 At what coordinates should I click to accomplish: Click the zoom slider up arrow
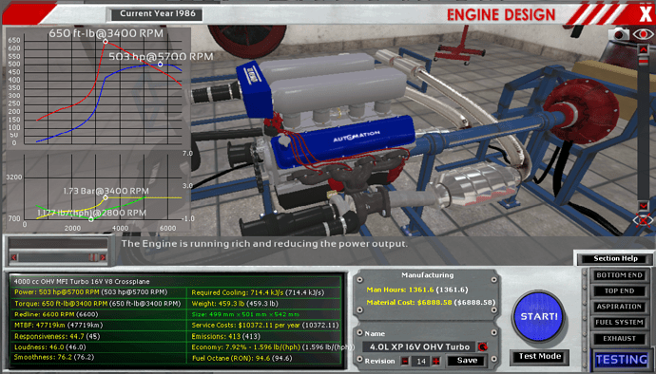[x=643, y=49]
